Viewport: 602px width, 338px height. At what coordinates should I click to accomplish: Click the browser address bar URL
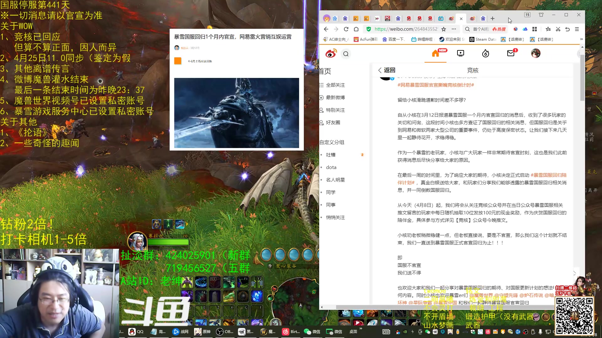tap(406, 29)
